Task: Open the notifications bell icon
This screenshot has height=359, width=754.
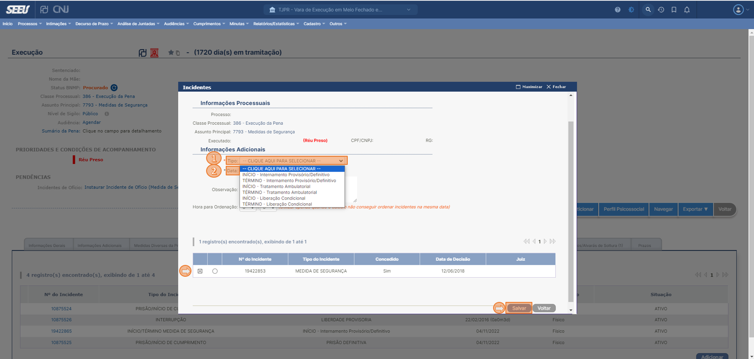Action: coord(687,10)
